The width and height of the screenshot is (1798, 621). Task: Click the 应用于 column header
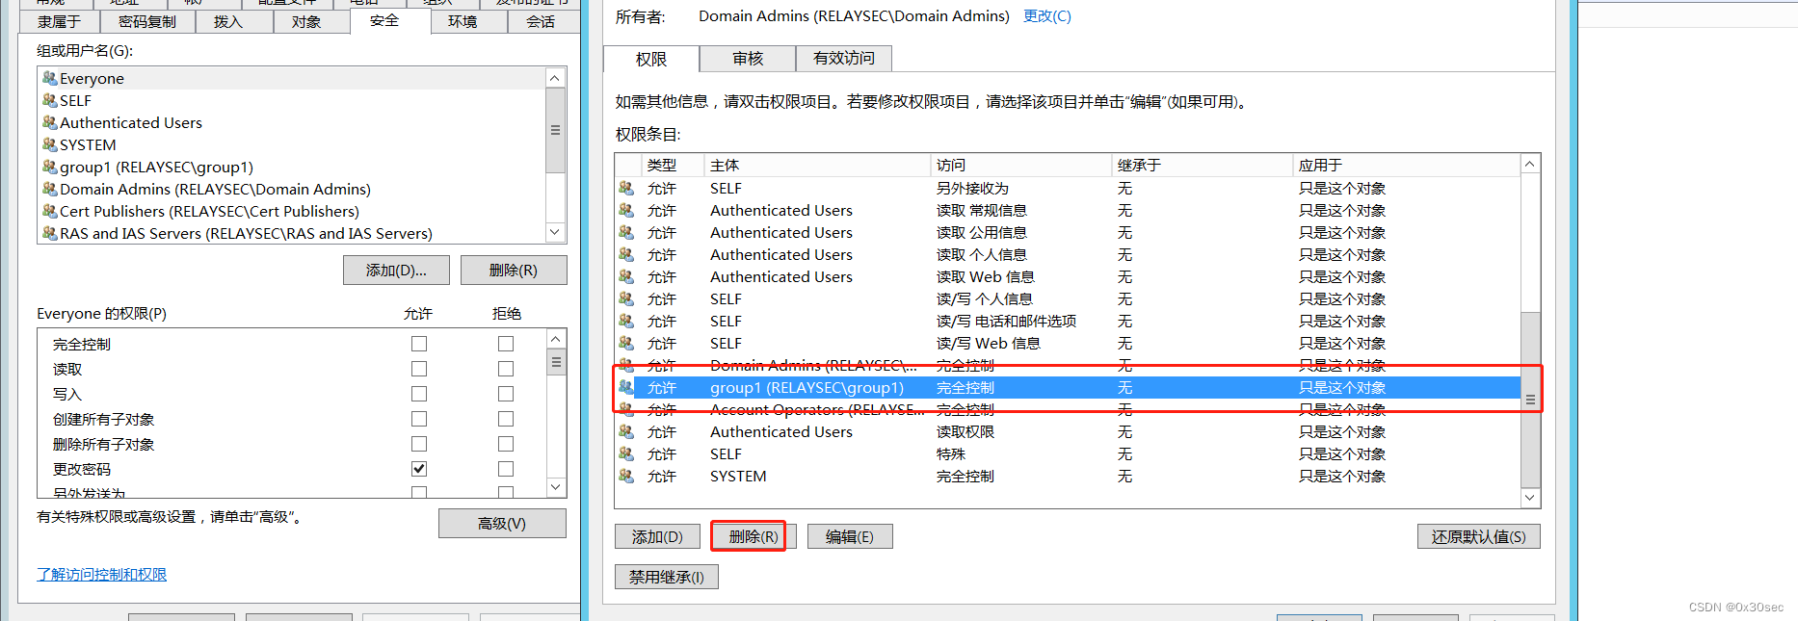[1406, 166]
